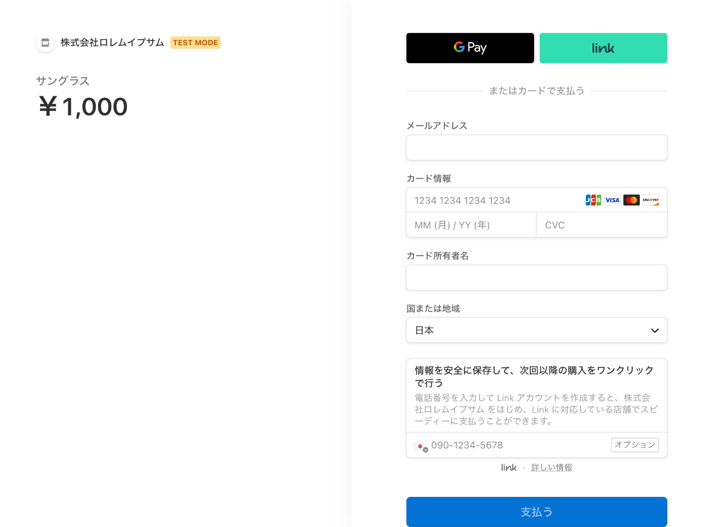
Task: Click the Visa card brand icon
Action: pos(612,200)
